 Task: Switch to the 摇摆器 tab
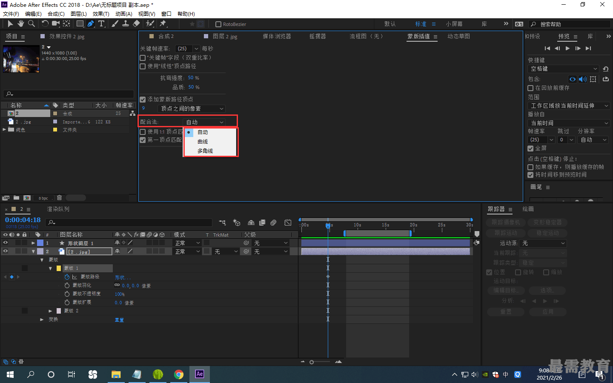point(318,37)
